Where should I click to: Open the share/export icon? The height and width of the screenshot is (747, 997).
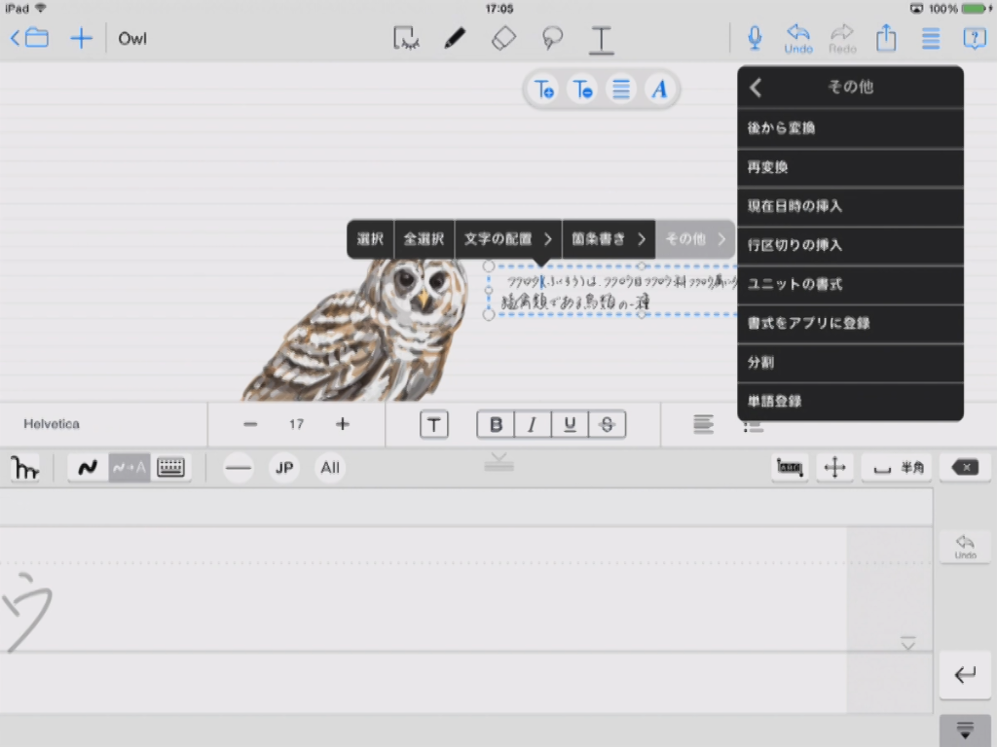click(x=886, y=38)
